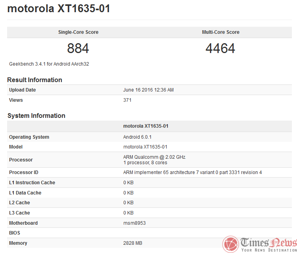The width and height of the screenshot is (297, 253).
Task: Click the Single-Core Score header
Action: point(78,32)
